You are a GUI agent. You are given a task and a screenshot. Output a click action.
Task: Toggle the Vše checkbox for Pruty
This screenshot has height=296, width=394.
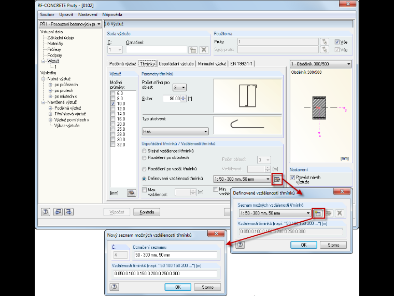point(337,42)
